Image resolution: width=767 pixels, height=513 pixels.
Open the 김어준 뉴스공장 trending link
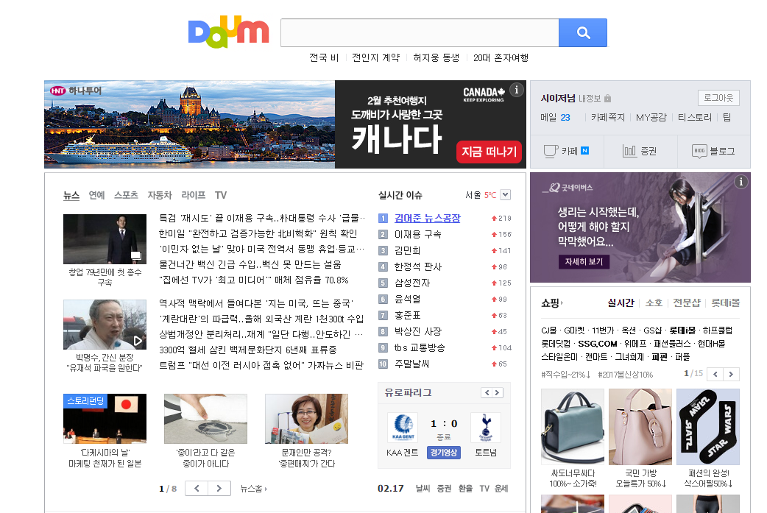pos(427,218)
